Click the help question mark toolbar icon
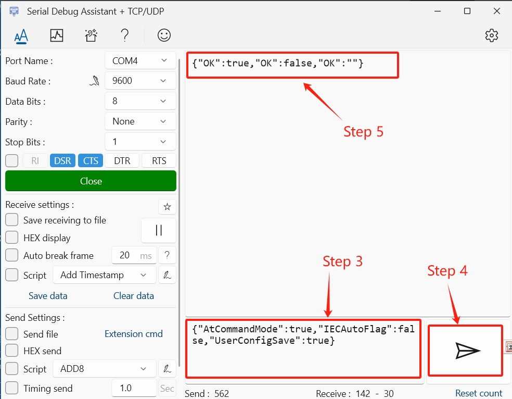This screenshot has height=399, width=512. [124, 35]
